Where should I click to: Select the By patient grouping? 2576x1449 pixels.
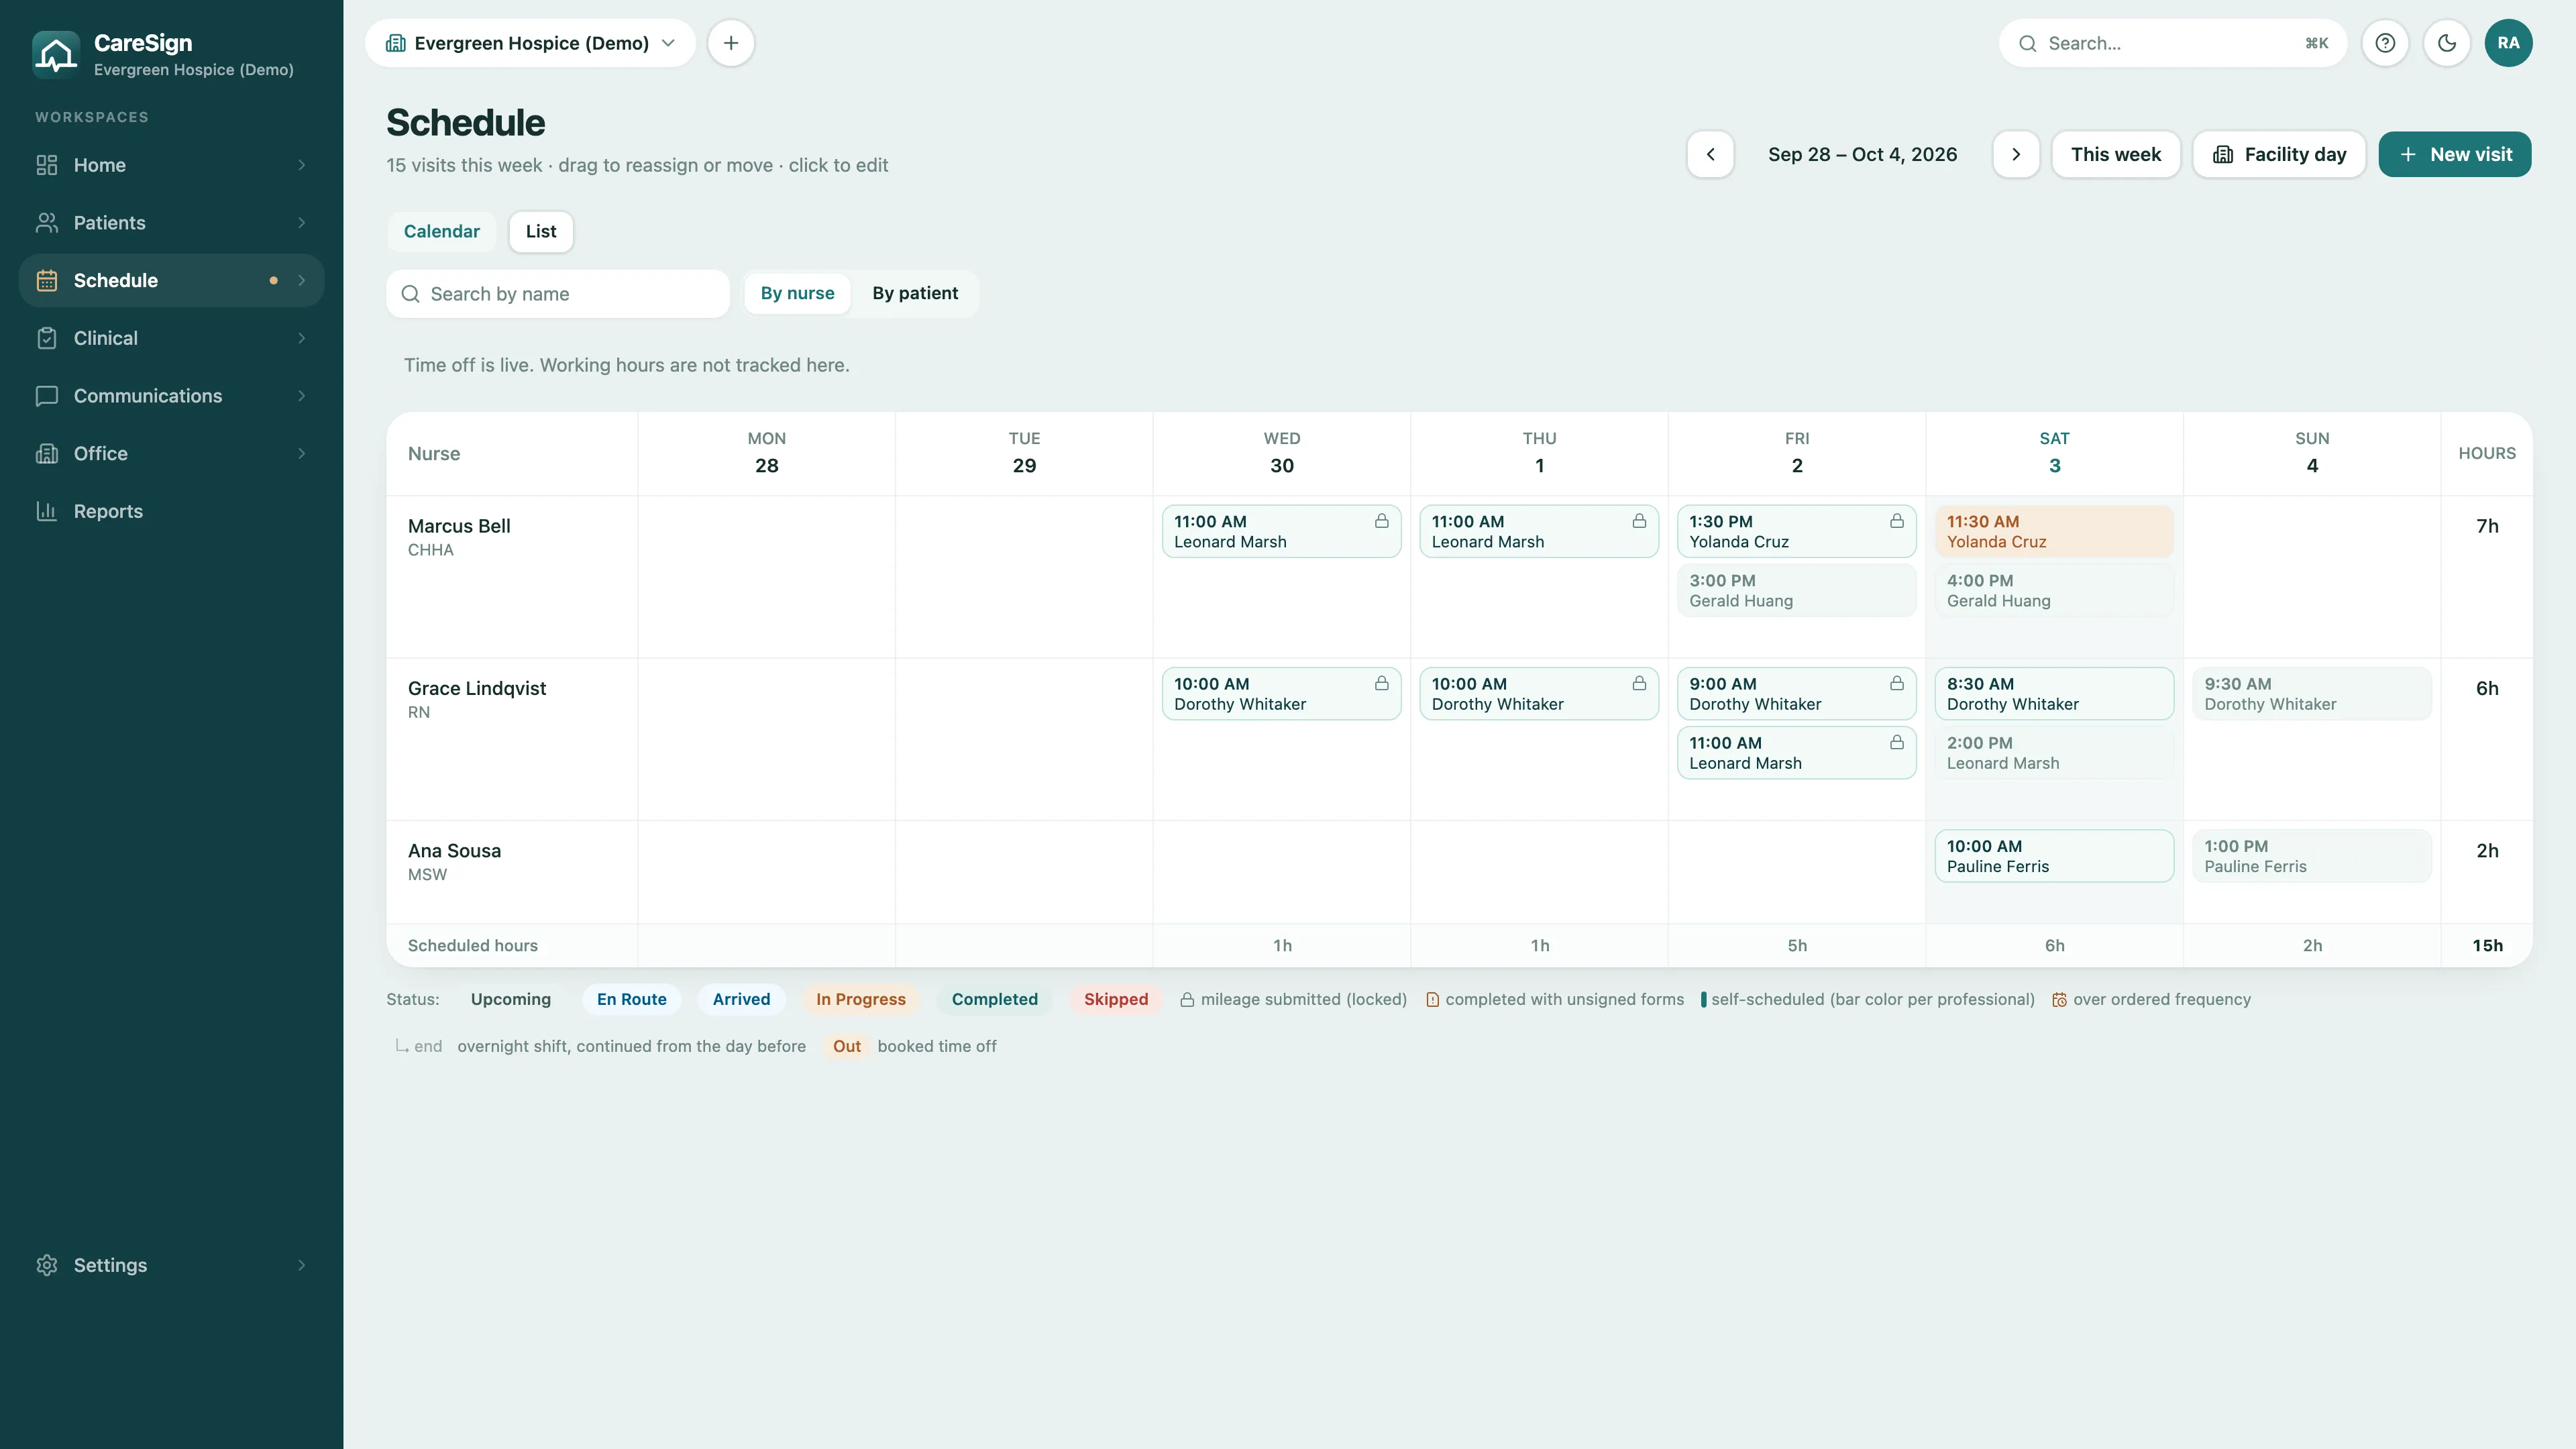915,293
